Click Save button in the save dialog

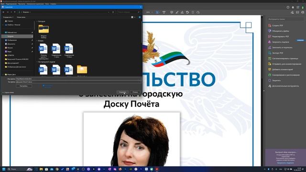[x=122, y=92]
